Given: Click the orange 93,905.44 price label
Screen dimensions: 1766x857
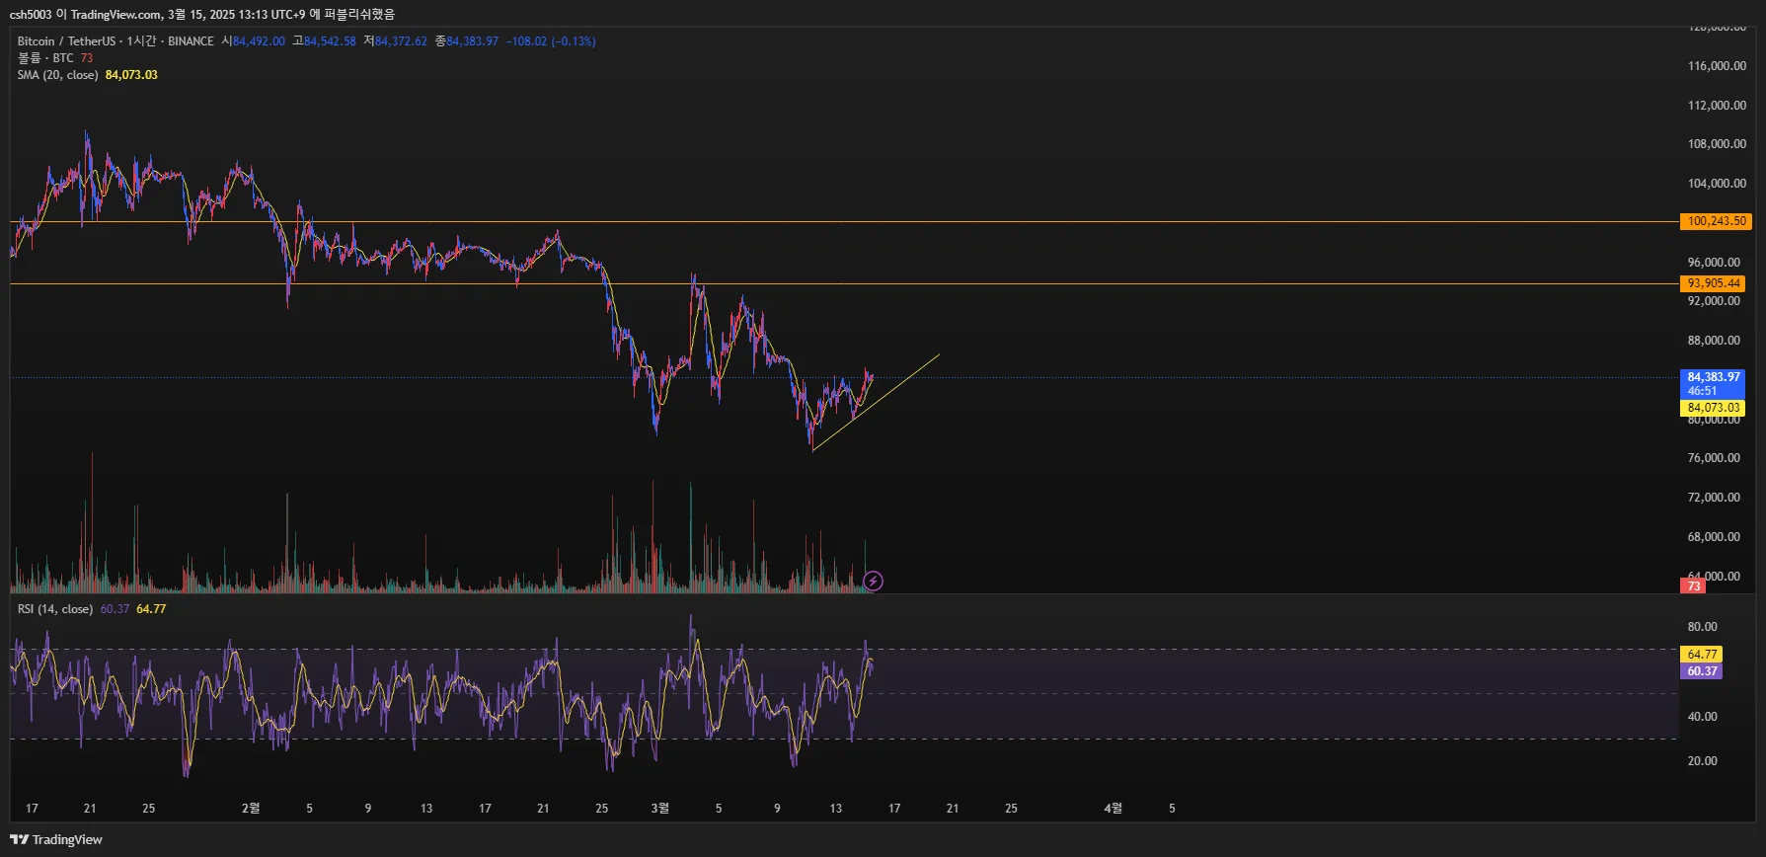Looking at the screenshot, I should coord(1713,283).
